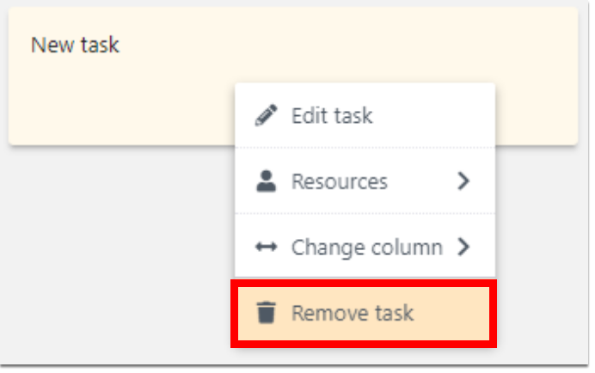Expand the Change column submenu arrow
The image size is (595, 373).
click(463, 247)
